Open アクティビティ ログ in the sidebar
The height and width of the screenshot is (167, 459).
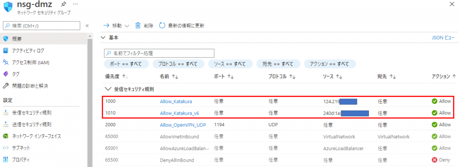28,51
